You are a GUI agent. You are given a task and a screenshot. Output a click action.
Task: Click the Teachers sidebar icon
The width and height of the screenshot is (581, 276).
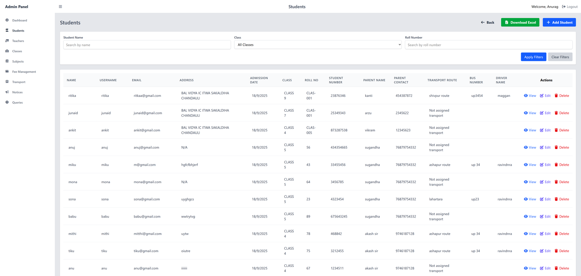(x=7, y=41)
